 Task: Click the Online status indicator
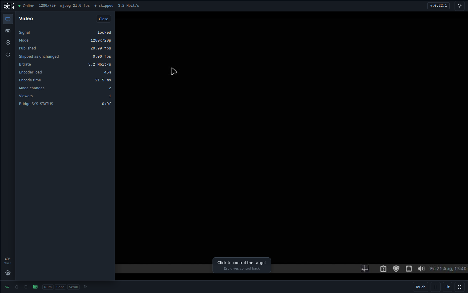pos(26,6)
